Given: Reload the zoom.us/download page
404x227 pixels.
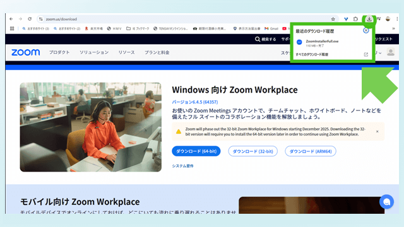Looking at the screenshot, I should click(x=30, y=19).
